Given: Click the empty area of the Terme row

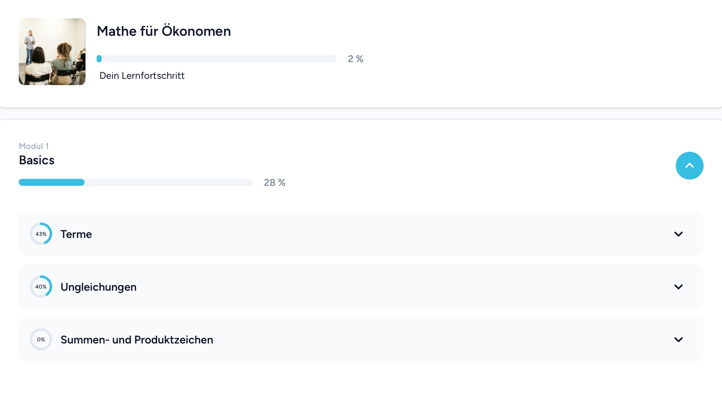Looking at the screenshot, I should 382,234.
